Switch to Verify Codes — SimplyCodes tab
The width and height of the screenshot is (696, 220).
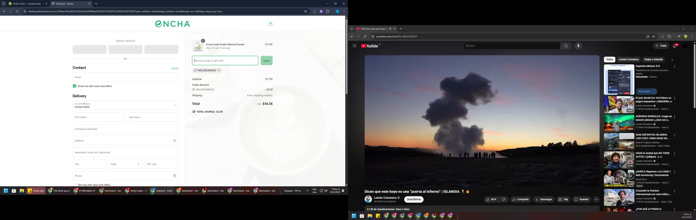[x=27, y=4]
